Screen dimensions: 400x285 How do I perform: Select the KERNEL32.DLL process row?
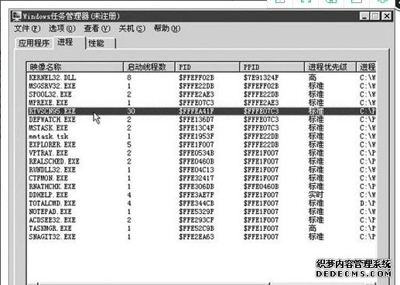[202, 77]
